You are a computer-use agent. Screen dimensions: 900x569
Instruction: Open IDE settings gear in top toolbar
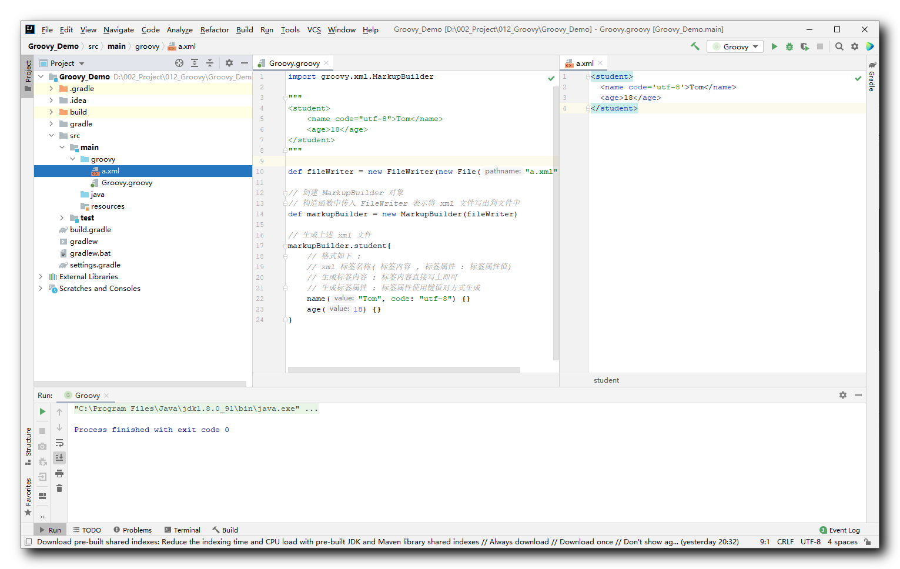[x=855, y=46]
